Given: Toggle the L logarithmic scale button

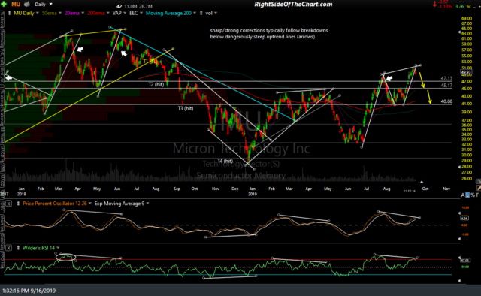Looking at the screenshot, I should [x=467, y=195].
